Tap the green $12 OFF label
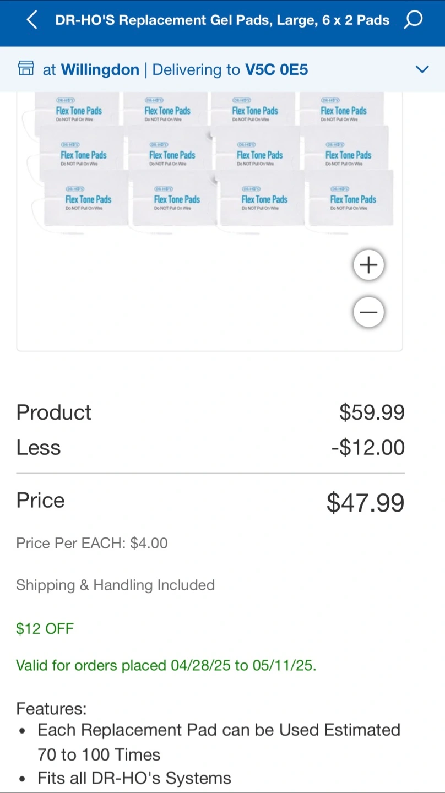The height and width of the screenshot is (793, 445). coord(45,629)
